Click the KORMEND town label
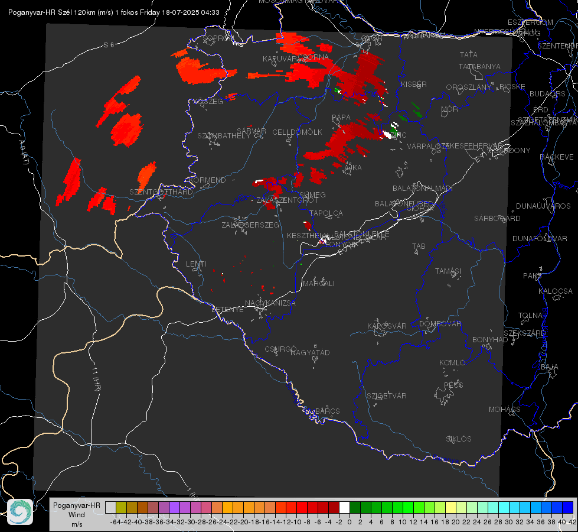Viewport: 578px width, 532px height. click(207, 180)
